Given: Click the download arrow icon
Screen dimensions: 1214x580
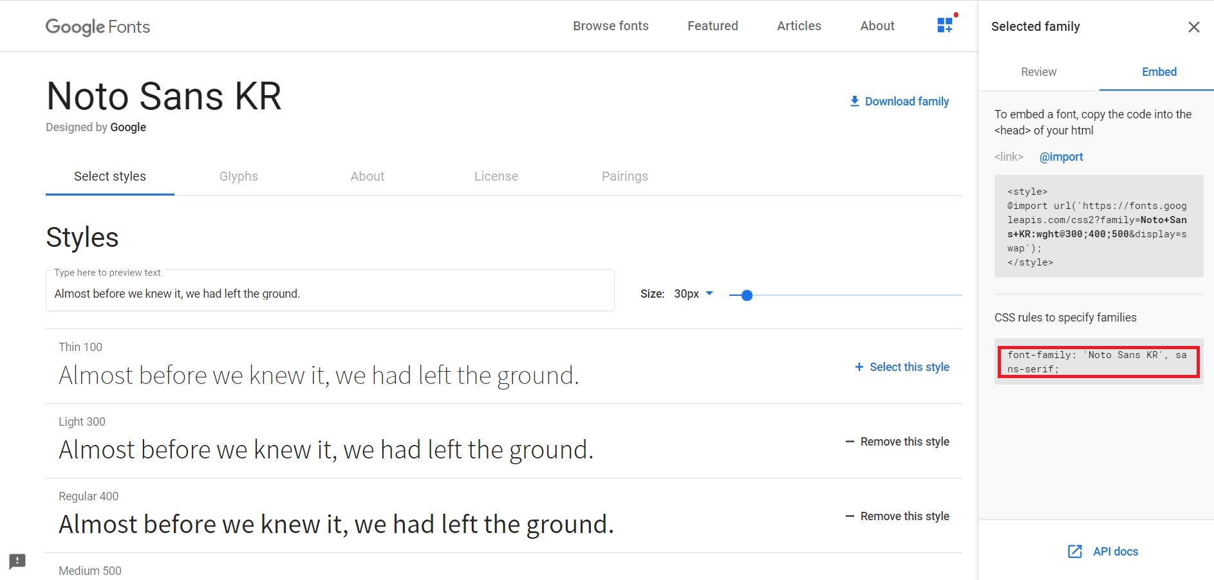Looking at the screenshot, I should [854, 101].
